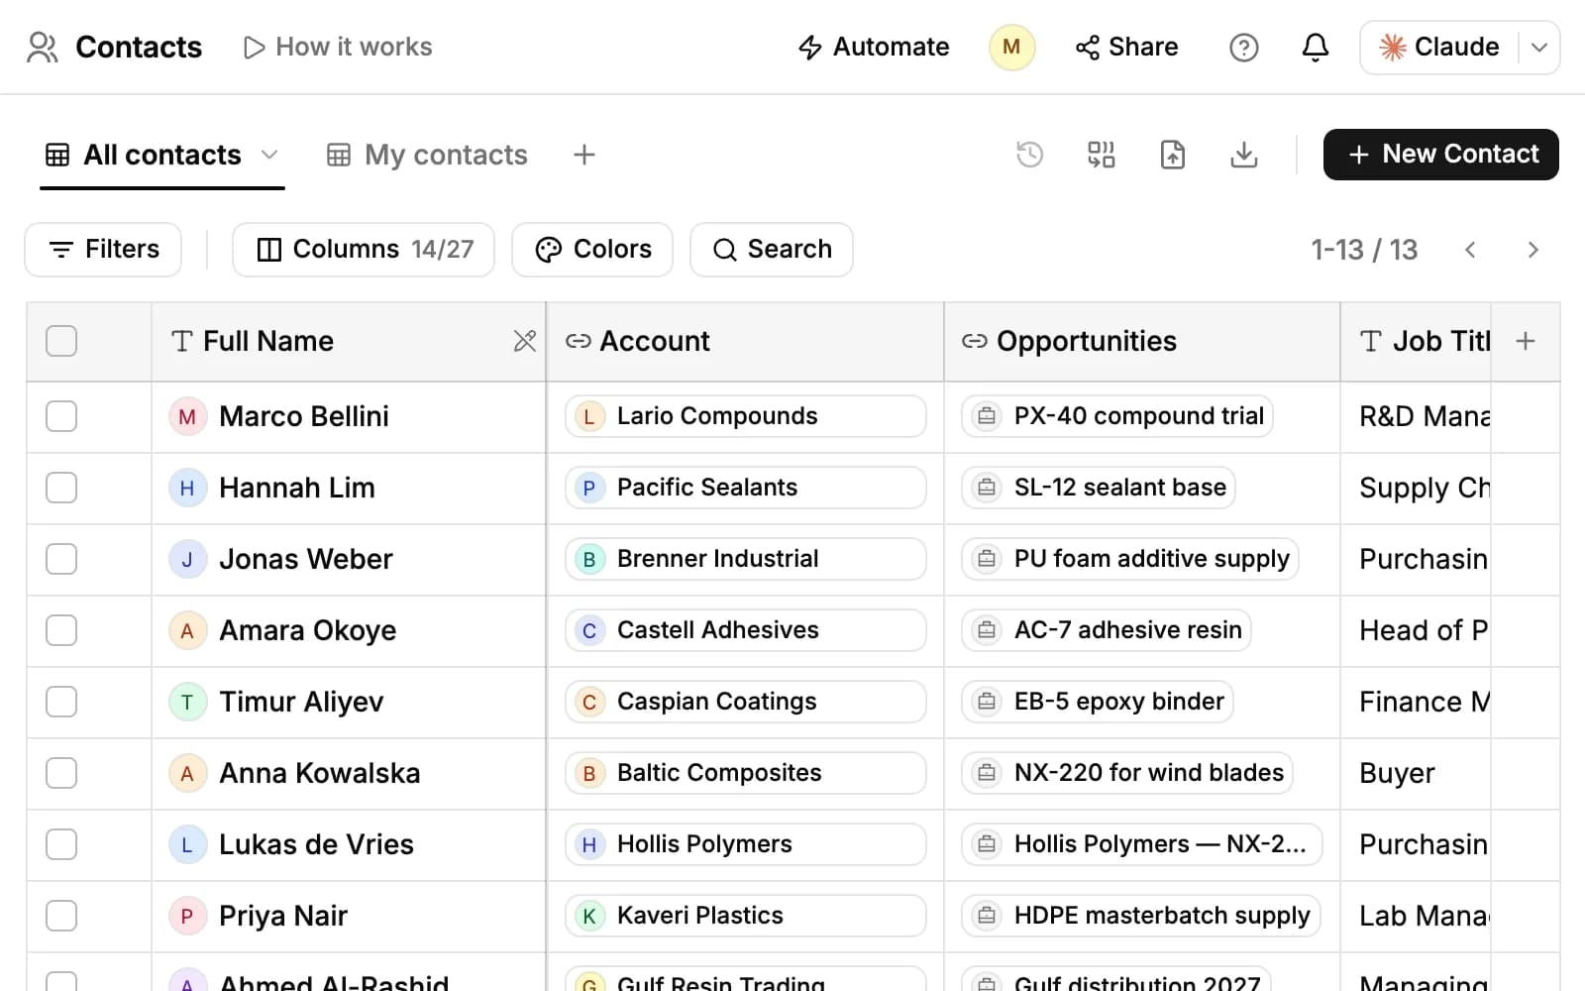Click the QR/scan layout icon
The width and height of the screenshot is (1585, 991).
point(1102,155)
